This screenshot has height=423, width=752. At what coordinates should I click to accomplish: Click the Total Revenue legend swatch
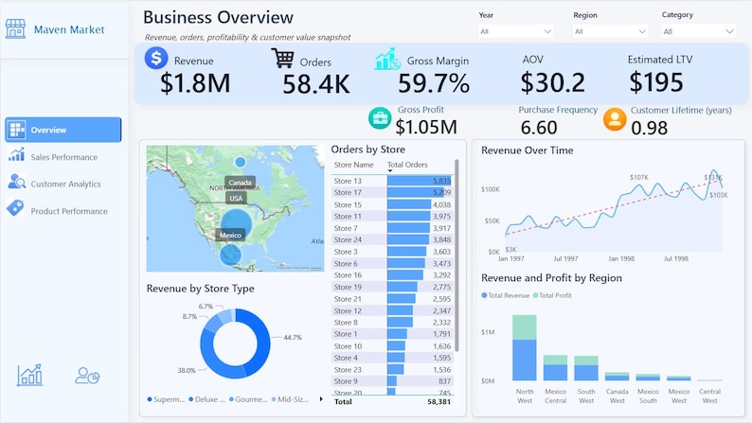[x=484, y=295]
